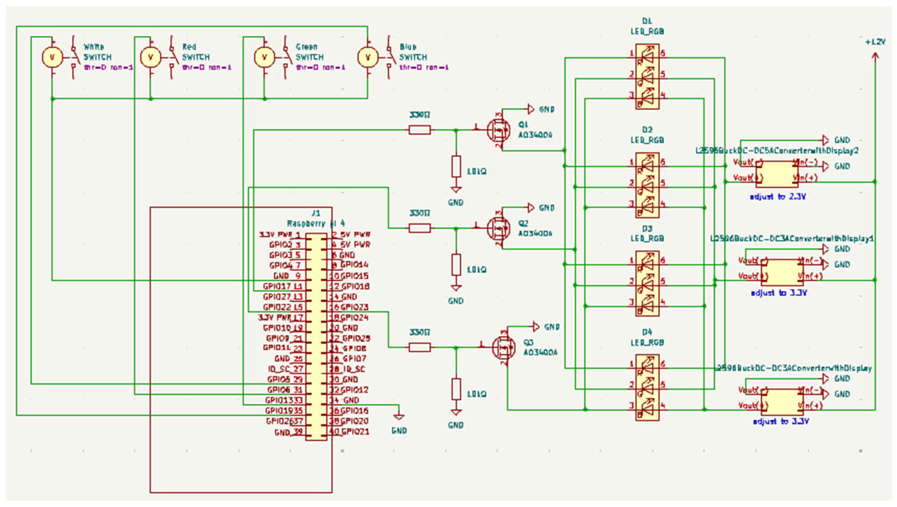Click the D1 LED_RGB component body
This screenshot has width=897, height=507.
647,76
